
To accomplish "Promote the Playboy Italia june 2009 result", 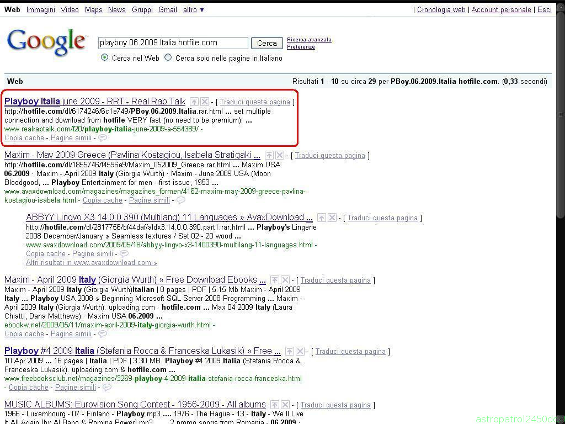I will [194, 102].
